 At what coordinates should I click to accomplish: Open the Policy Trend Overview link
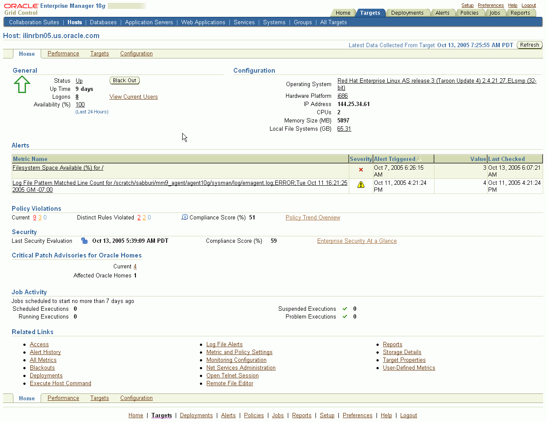pyautogui.click(x=312, y=217)
